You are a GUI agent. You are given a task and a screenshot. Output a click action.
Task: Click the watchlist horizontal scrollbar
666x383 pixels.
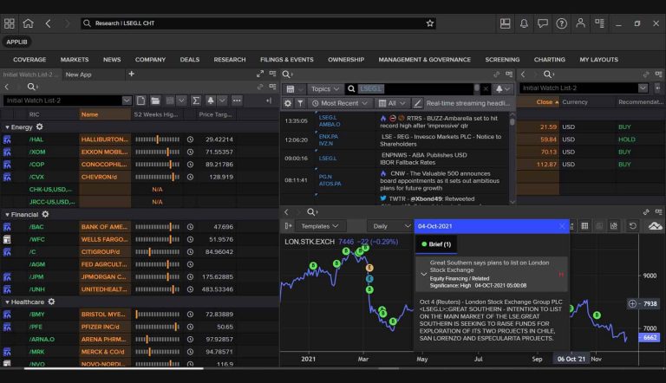click(114, 368)
